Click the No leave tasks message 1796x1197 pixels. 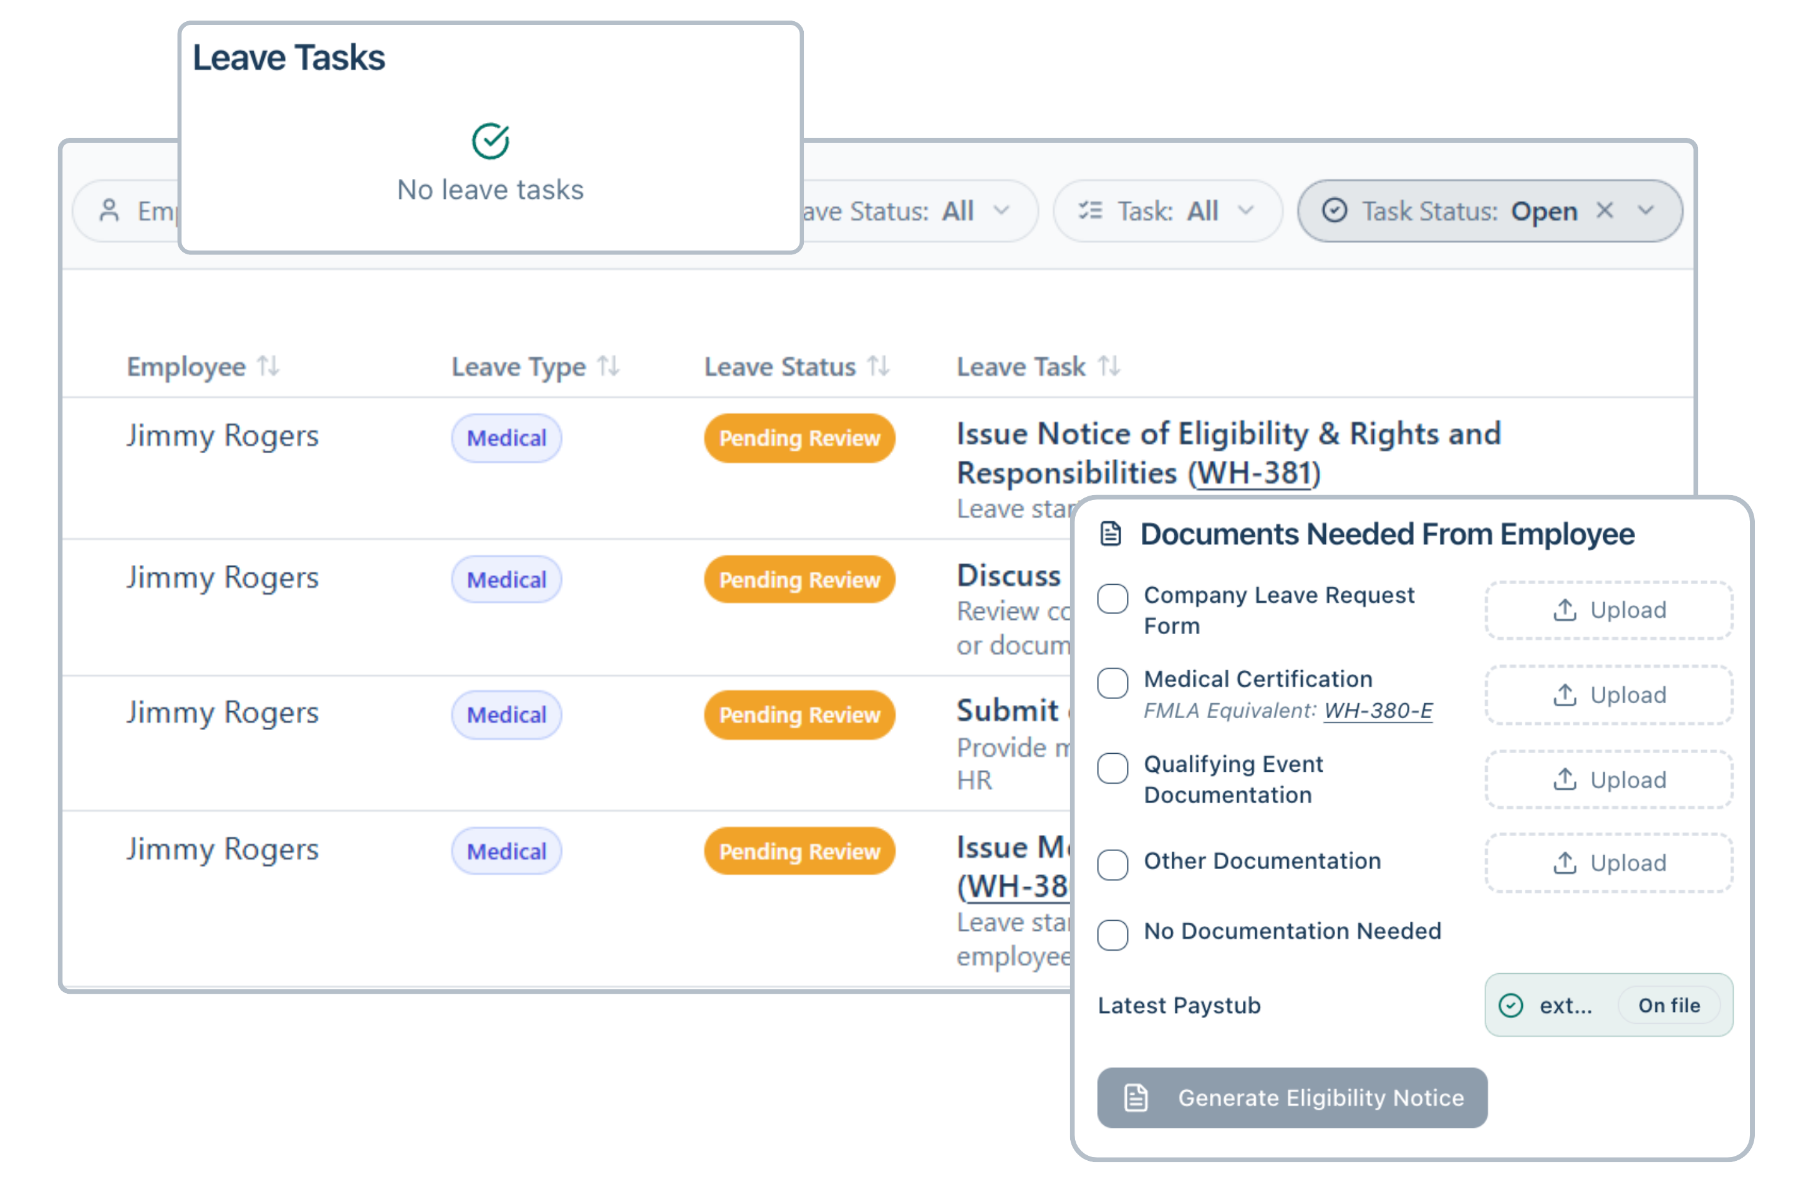490,190
